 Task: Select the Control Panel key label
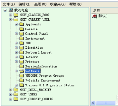click(36, 34)
